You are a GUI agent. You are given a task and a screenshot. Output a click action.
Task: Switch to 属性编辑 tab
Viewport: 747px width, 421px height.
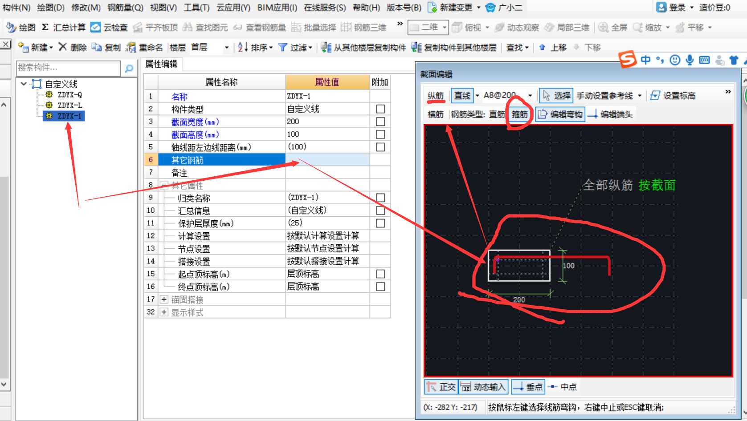(162, 64)
